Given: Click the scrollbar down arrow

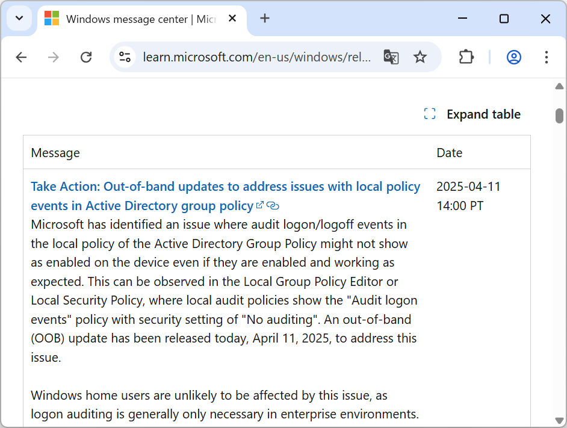Looking at the screenshot, I should pos(559,420).
